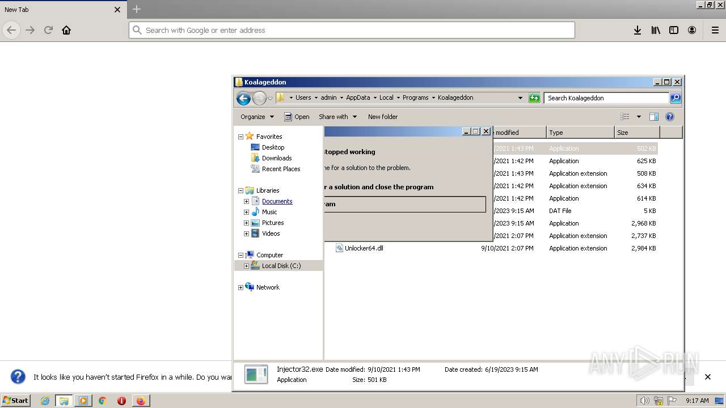Collapse the Computer group
Viewport: 726px width, 408px height.
240,255
